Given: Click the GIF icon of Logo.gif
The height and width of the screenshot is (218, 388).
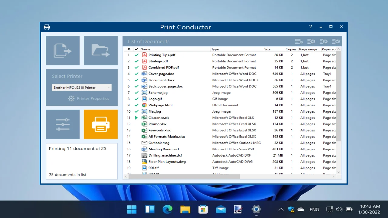Looking at the screenshot, I should coord(144,99).
